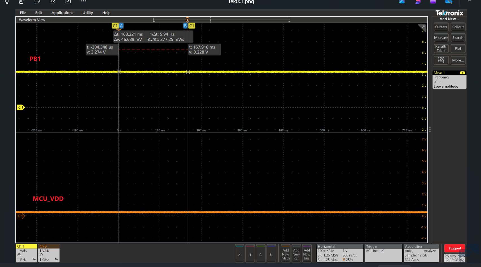Screen dimensions: 481x267
Task: Click the zoom box magnifier icon
Action: (x=441, y=60)
